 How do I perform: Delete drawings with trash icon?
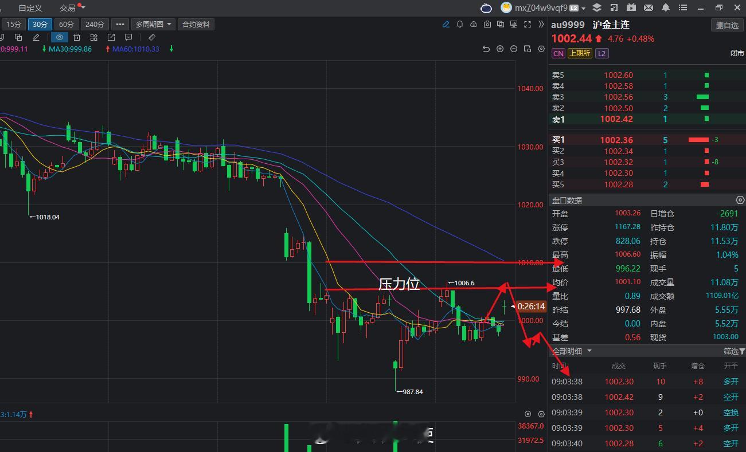[x=77, y=37]
